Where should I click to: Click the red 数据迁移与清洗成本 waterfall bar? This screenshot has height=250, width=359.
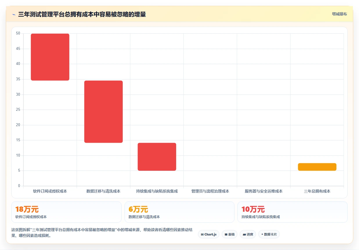pos(103,112)
